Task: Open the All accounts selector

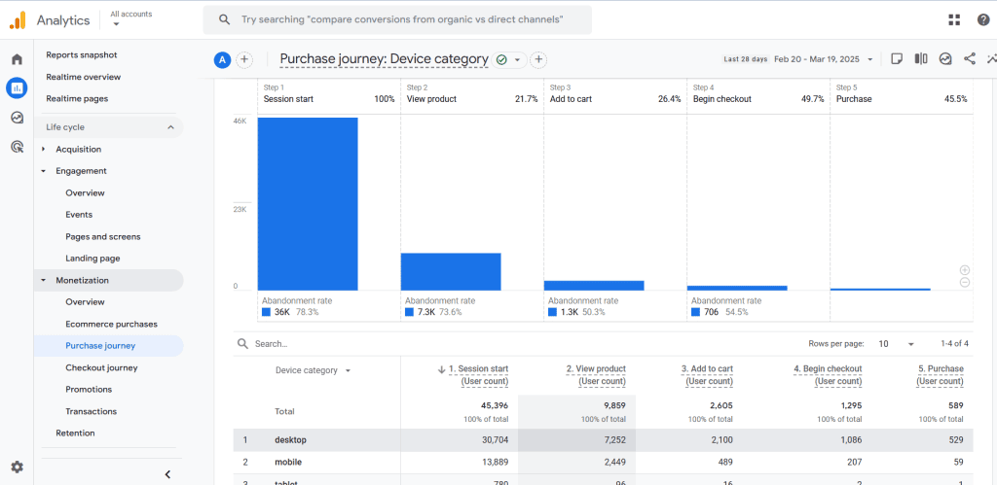Action: [x=131, y=18]
